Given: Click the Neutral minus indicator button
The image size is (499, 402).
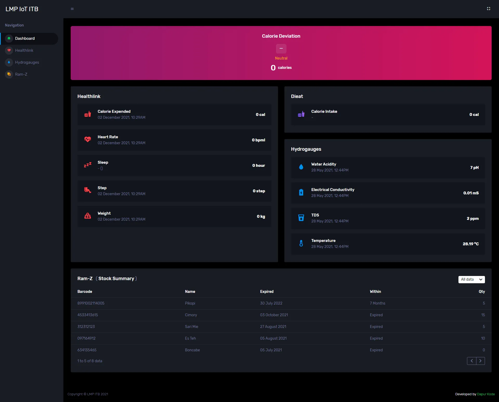Looking at the screenshot, I should [x=281, y=49].
